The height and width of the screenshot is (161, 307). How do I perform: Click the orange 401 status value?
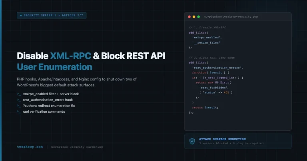point(226,92)
